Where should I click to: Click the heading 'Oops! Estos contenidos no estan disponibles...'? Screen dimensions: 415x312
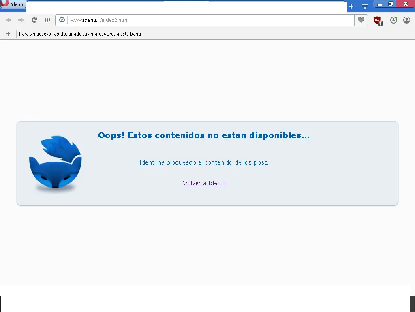[x=204, y=135]
